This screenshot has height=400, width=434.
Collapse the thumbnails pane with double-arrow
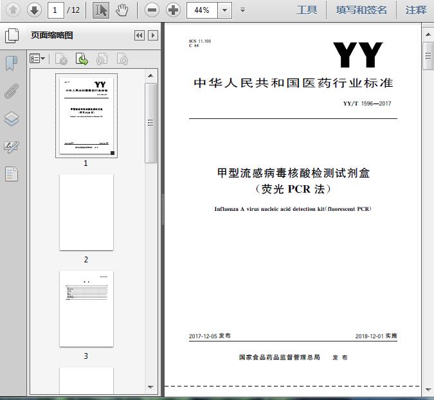click(139, 35)
